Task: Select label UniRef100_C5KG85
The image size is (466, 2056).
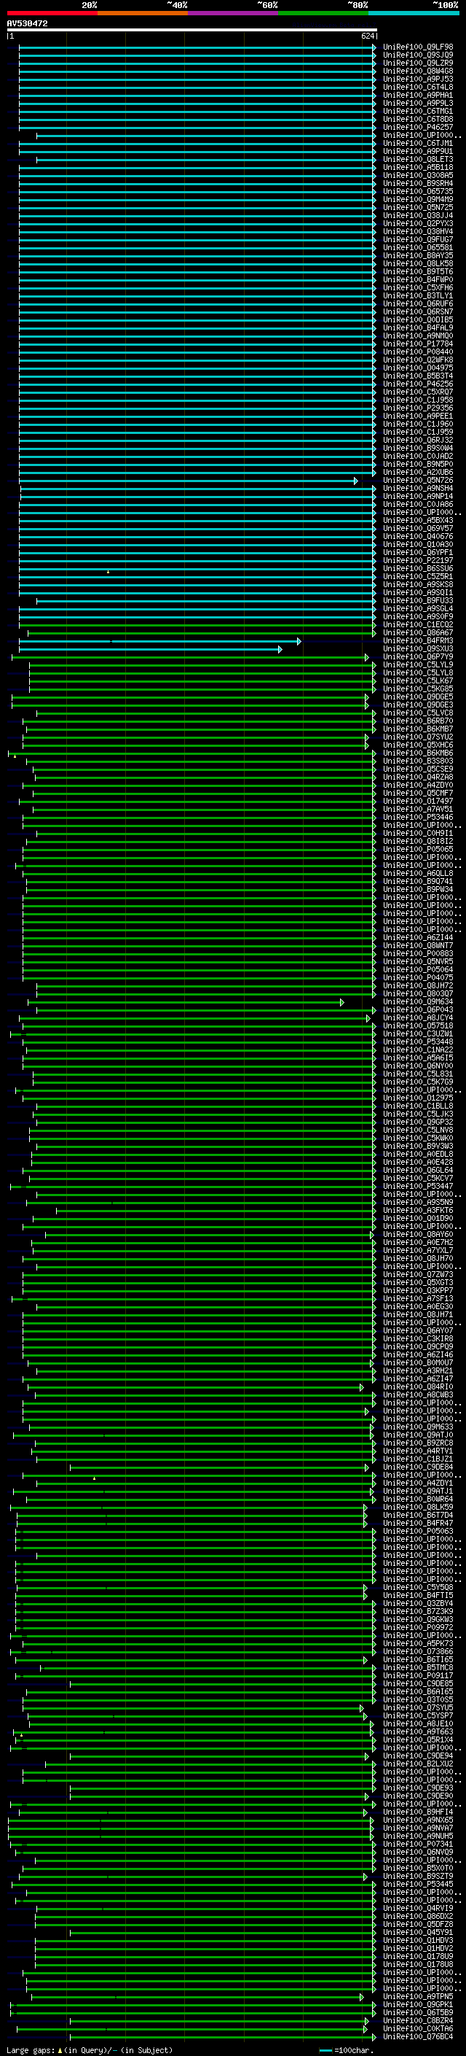Action: [x=418, y=688]
